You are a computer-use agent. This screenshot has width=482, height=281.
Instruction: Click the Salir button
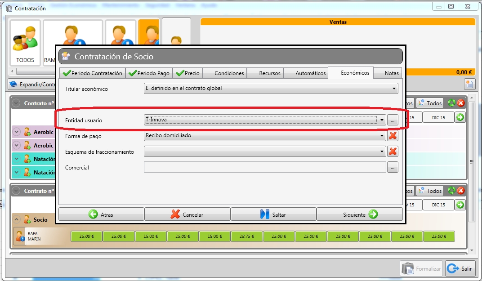click(x=460, y=268)
